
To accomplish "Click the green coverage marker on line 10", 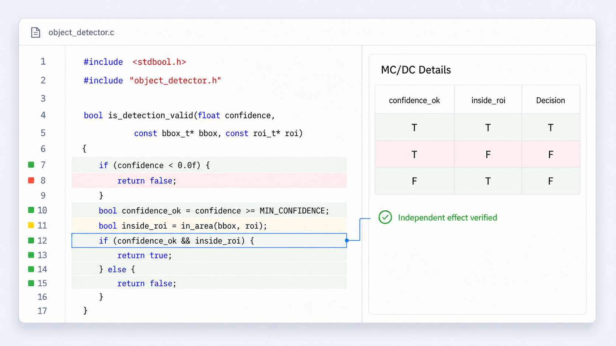I will point(31,210).
